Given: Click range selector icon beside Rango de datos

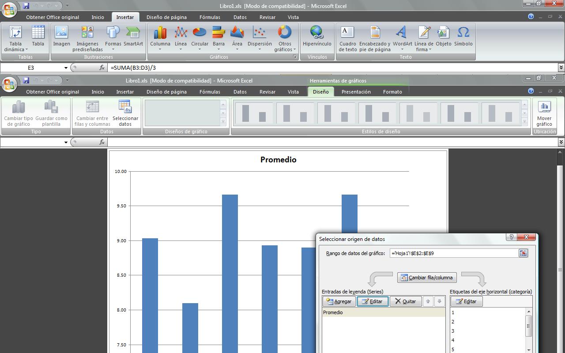Looking at the screenshot, I should 523,253.
